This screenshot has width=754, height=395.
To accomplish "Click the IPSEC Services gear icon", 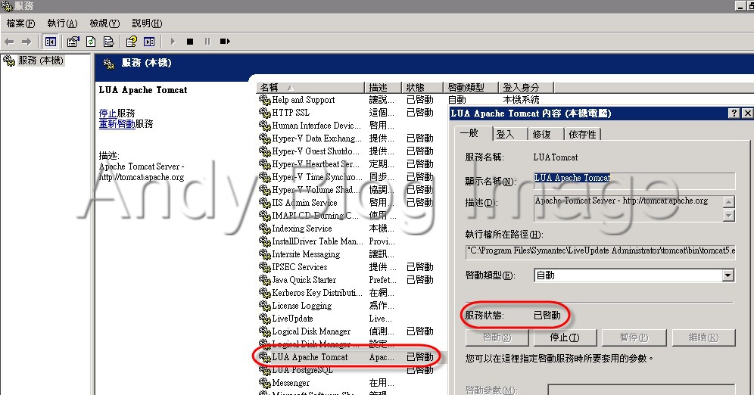I will pyautogui.click(x=264, y=266).
